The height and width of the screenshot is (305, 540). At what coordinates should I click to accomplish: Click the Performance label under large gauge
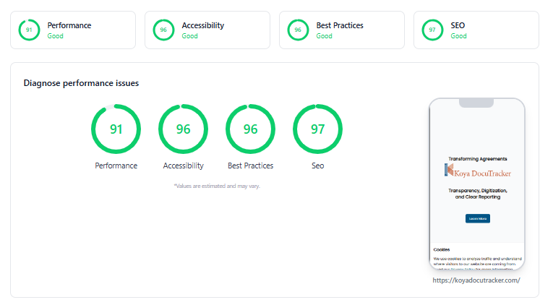[116, 166]
